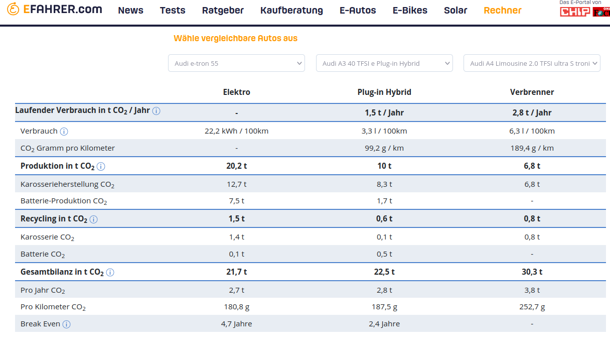The height and width of the screenshot is (357, 610).
Task: Show info for Recycling in t CO2
Action: pyautogui.click(x=93, y=219)
